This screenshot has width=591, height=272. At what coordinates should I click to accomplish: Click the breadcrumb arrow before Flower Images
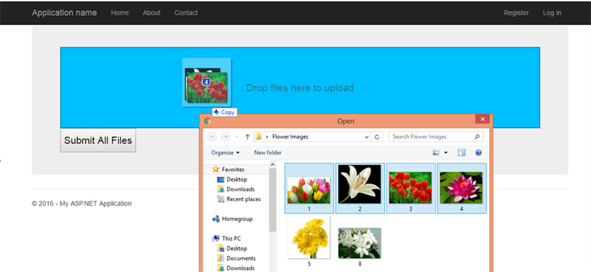[267, 137]
